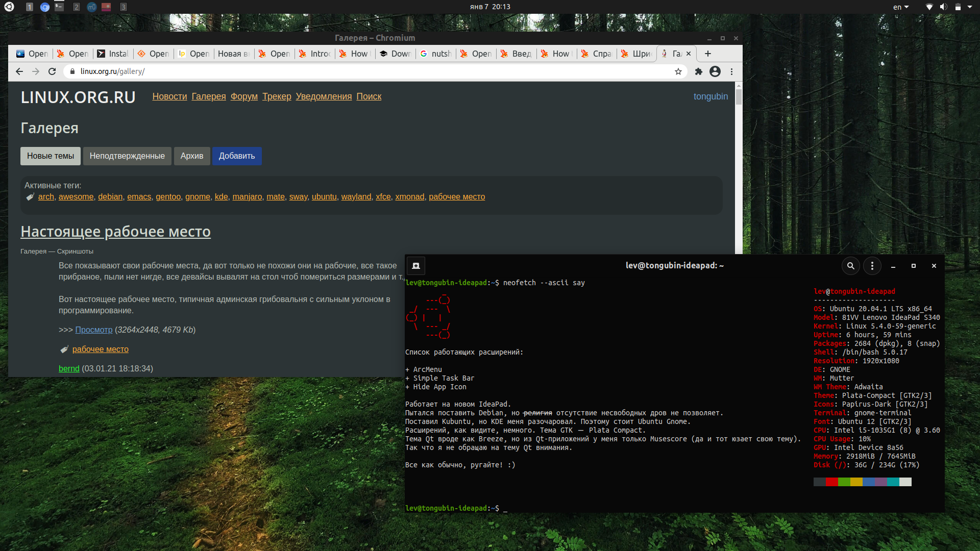Switch to workspace 2 in the task bar
The width and height of the screenshot is (980, 551).
pos(76,7)
